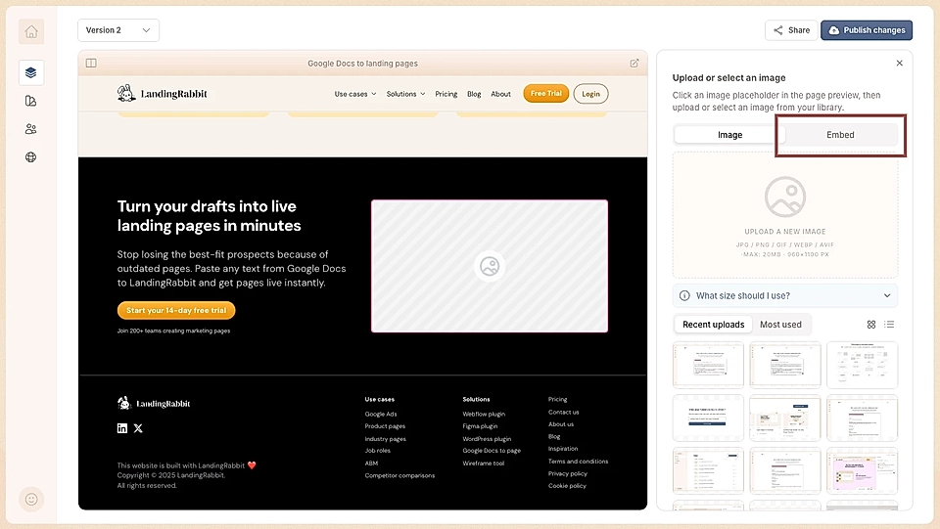The width and height of the screenshot is (940, 529).
Task: Click the Publish changes button
Action: 866,30
